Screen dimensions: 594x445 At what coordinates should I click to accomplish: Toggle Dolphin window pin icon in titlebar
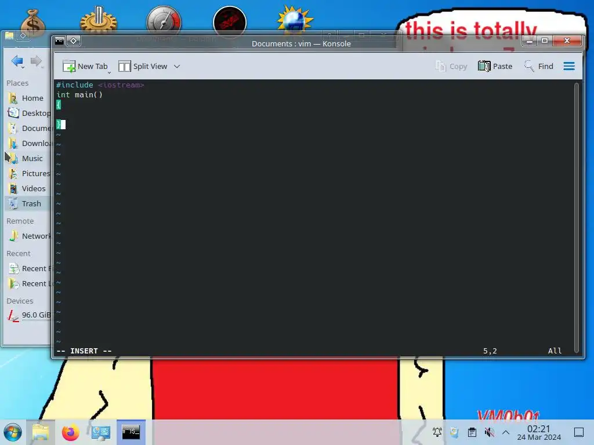coord(23,36)
